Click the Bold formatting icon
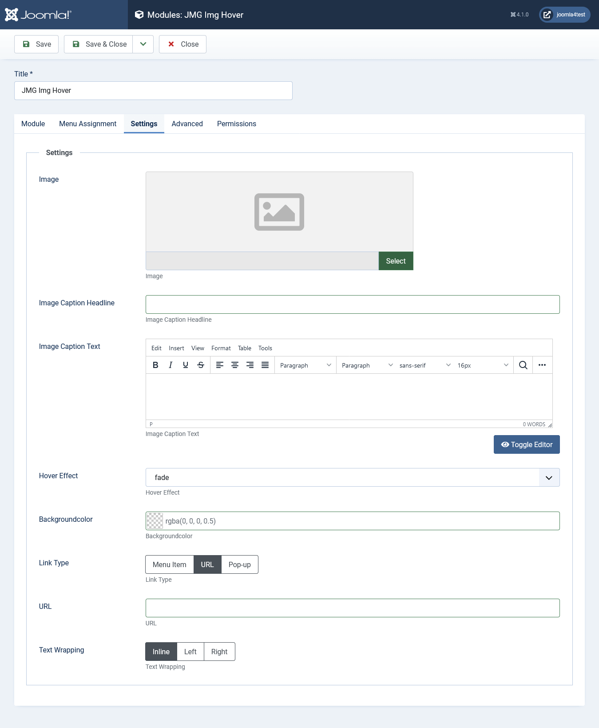The image size is (599, 728). tap(155, 365)
